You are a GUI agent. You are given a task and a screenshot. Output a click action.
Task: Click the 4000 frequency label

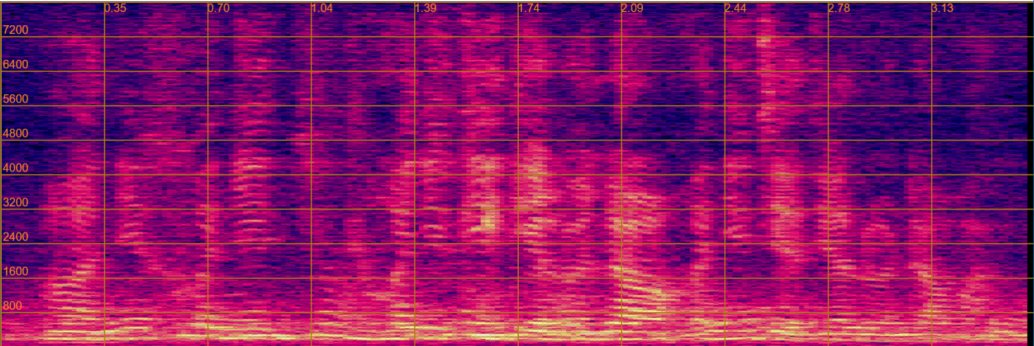[x=15, y=168]
